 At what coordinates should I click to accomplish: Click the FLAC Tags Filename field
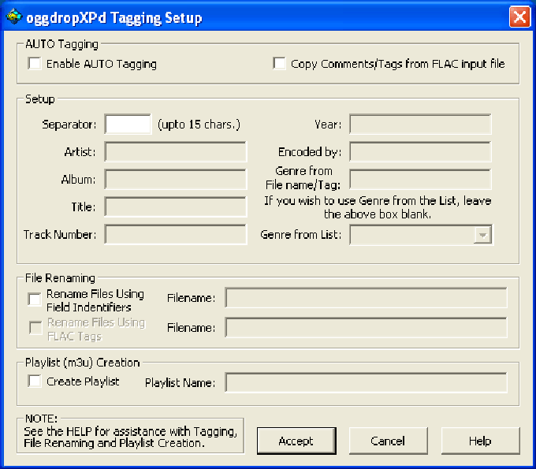pyautogui.click(x=366, y=327)
